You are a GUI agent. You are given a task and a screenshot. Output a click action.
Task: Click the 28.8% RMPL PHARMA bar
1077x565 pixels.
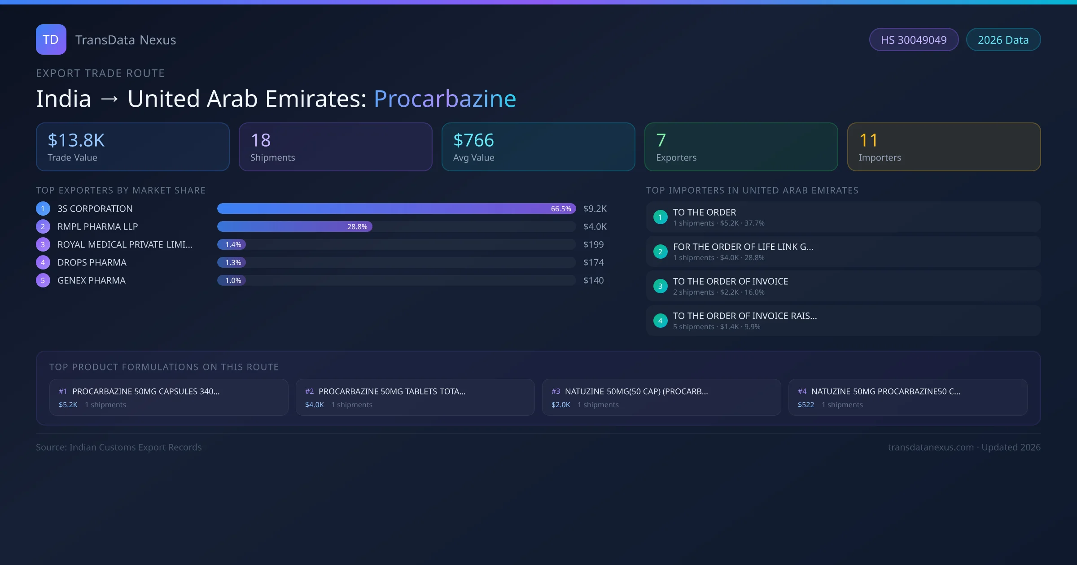[x=294, y=226]
